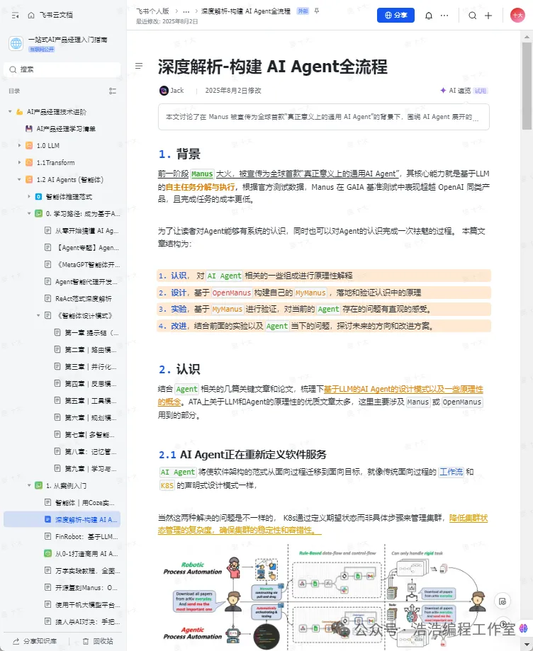This screenshot has height=651, width=533.
Task: Open ReAct范式深度解析 document
Action: coord(82,299)
